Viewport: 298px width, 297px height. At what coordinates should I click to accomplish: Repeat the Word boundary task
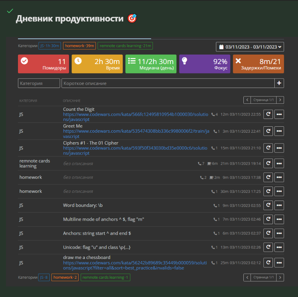[x=268, y=205]
